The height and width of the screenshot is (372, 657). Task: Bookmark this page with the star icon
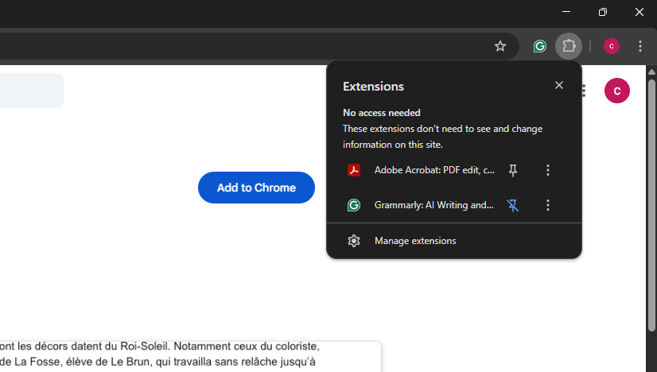(x=500, y=46)
